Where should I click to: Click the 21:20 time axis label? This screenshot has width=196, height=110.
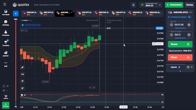[64, 107]
